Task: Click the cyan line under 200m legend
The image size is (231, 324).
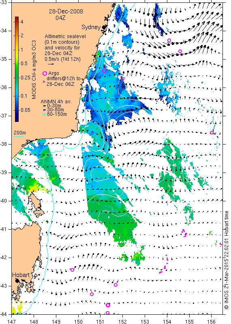Action: pyautogui.click(x=19, y=136)
